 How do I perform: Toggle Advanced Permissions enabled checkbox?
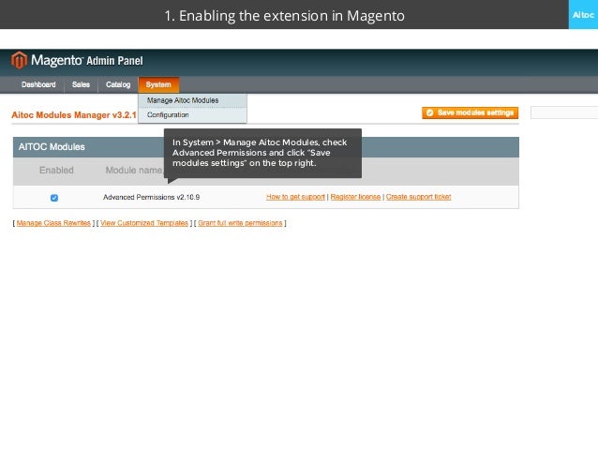pos(54,198)
